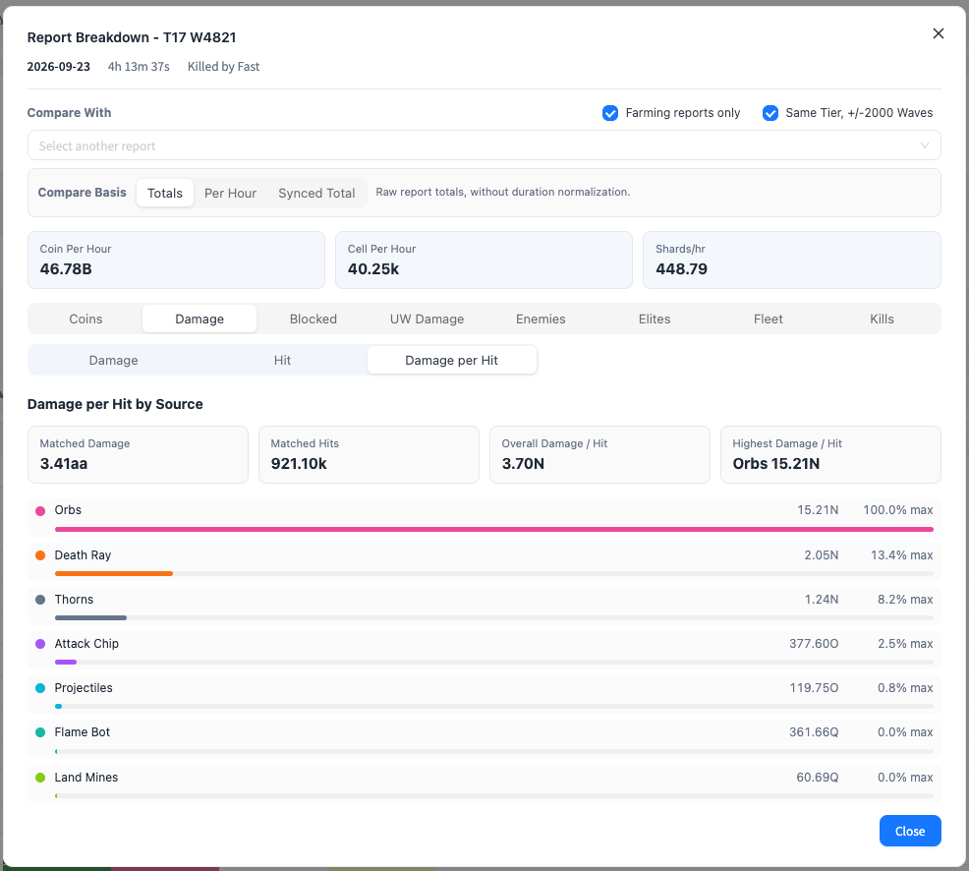Click the Projectiles 0.8% max text
Image resolution: width=969 pixels, height=871 pixels.
(x=905, y=688)
